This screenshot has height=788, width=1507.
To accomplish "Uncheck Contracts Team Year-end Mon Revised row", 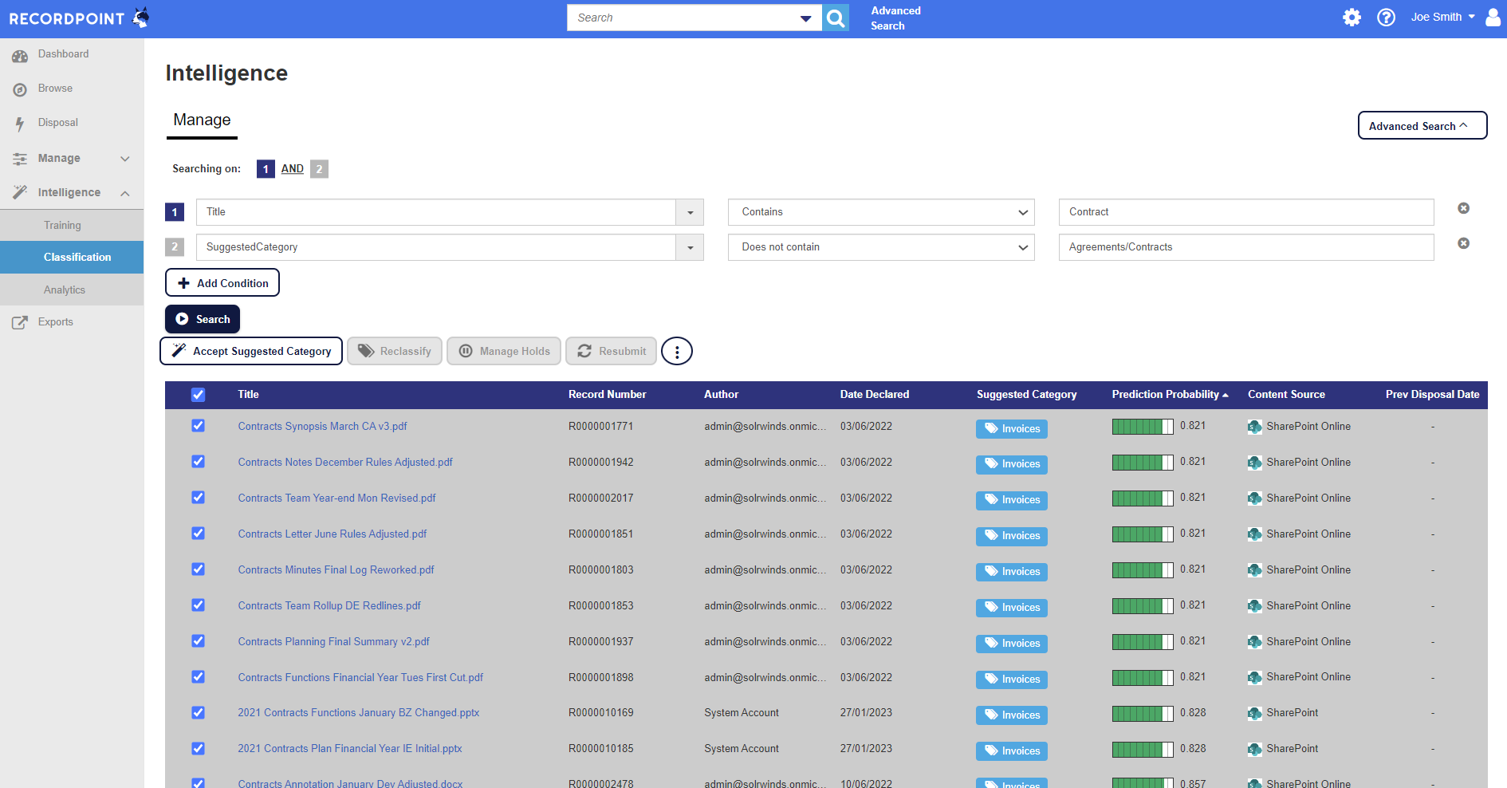I will click(199, 498).
